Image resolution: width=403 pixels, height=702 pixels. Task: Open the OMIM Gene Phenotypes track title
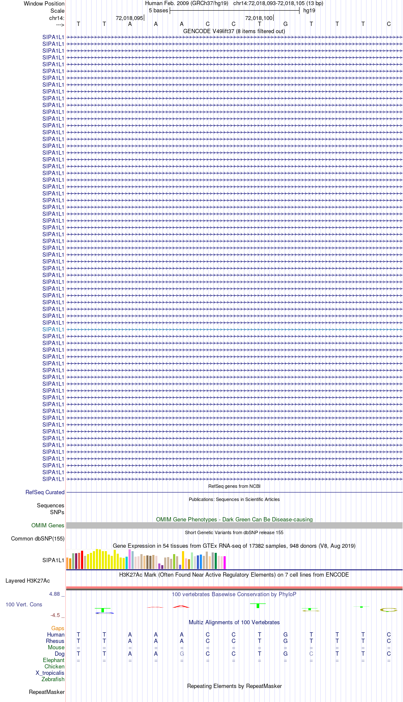(234, 519)
